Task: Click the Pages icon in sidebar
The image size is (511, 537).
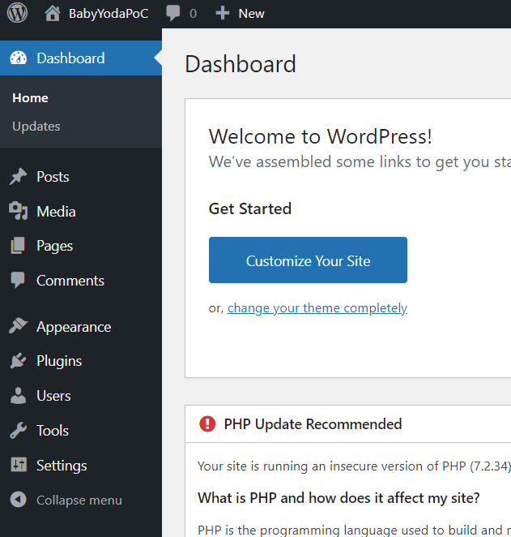Action: tap(18, 246)
